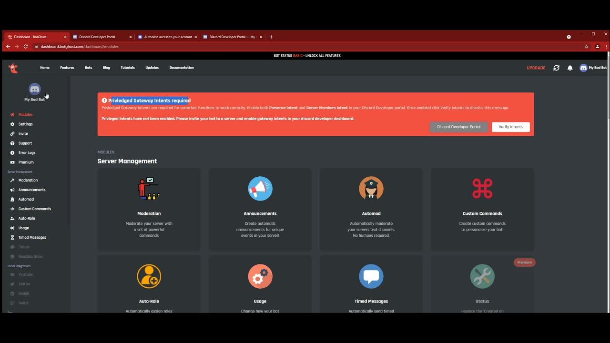Open the Bots menu item

[89, 68]
